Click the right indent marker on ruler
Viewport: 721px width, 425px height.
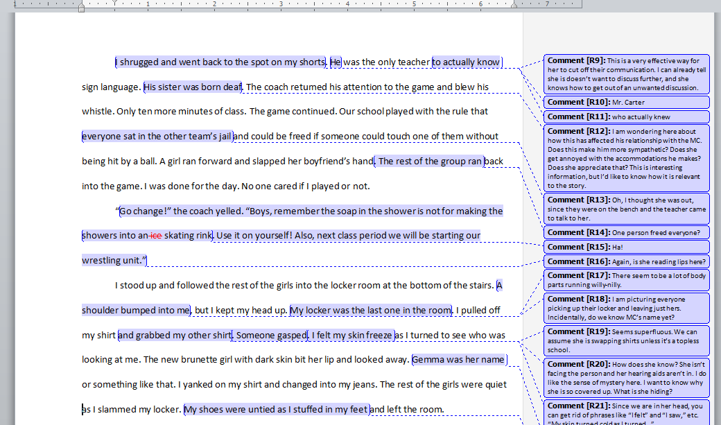coord(514,6)
